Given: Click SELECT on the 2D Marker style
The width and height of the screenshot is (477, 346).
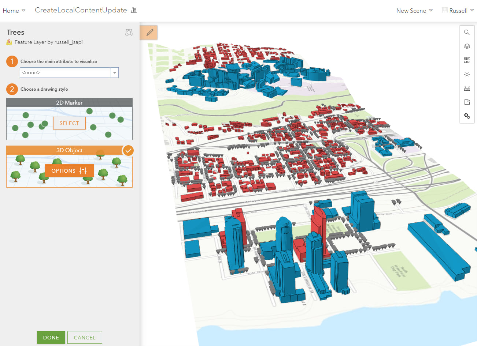Looking at the screenshot, I should [69, 123].
